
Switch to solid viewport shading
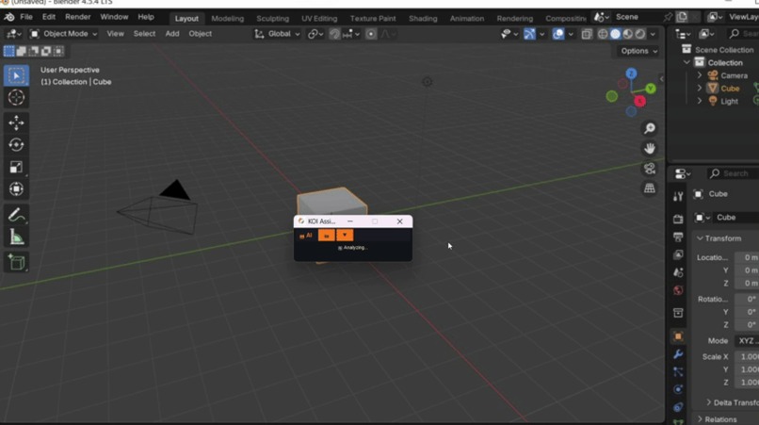[615, 34]
